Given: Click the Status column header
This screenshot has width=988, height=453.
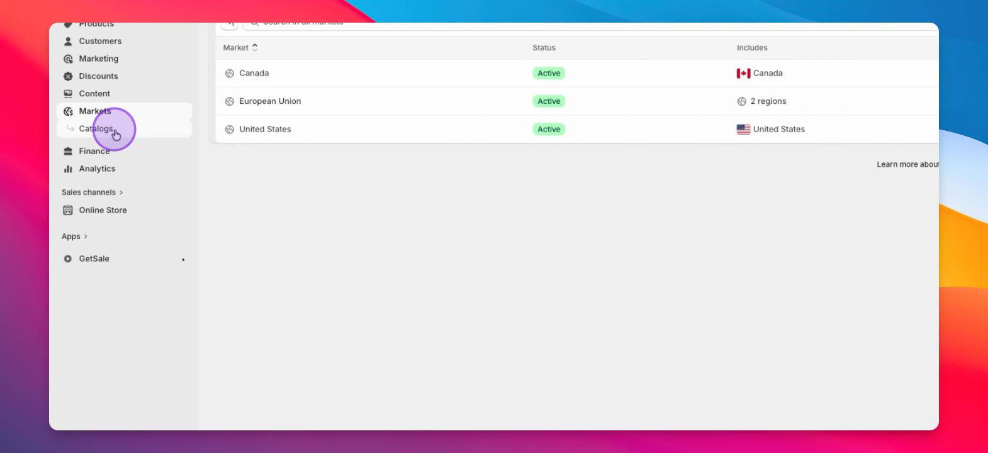Looking at the screenshot, I should tap(544, 48).
